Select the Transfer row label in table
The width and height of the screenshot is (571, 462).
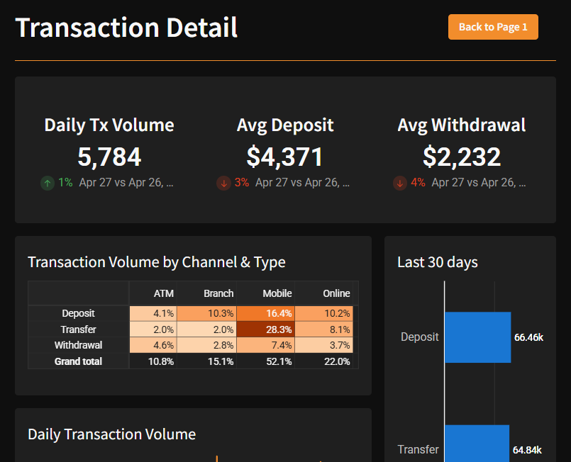click(x=78, y=329)
